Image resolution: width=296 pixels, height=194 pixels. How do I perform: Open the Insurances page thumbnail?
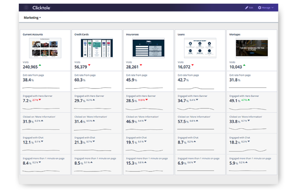point(149,48)
